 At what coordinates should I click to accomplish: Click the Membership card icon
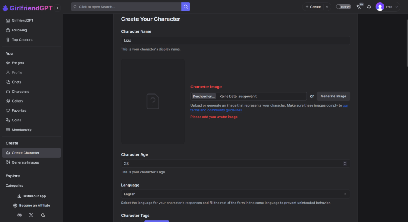tap(8, 130)
